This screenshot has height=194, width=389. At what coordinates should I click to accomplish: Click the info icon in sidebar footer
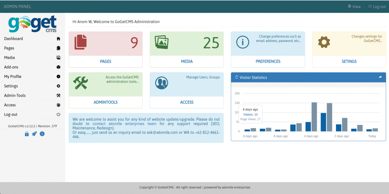point(42,134)
